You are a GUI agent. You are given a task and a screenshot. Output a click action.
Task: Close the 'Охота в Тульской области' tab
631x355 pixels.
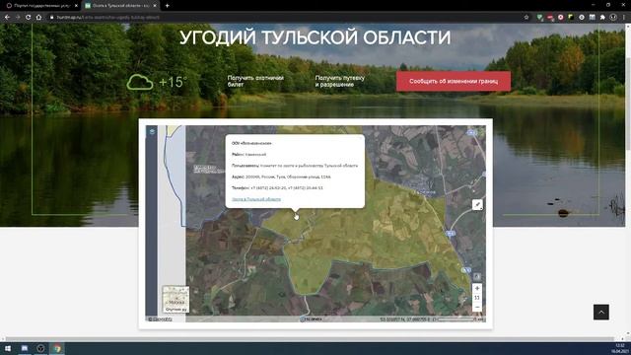[x=155, y=6]
